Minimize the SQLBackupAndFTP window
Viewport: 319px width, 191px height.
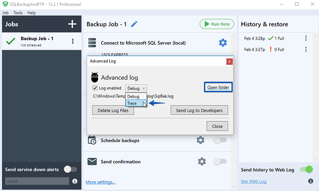pos(282,4)
